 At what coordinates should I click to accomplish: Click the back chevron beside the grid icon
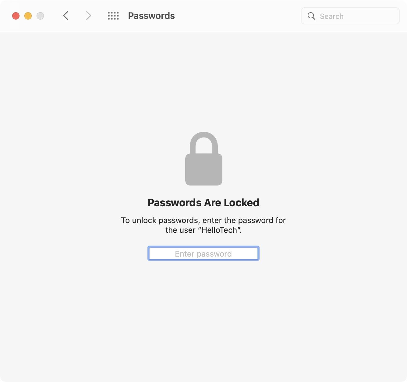[x=65, y=16]
